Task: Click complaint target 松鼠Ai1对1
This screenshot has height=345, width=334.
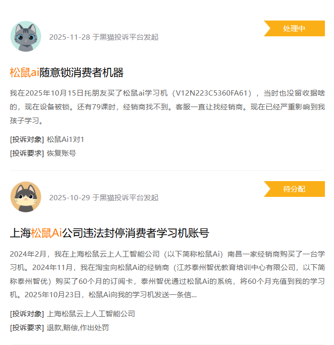Action: tap(65, 140)
